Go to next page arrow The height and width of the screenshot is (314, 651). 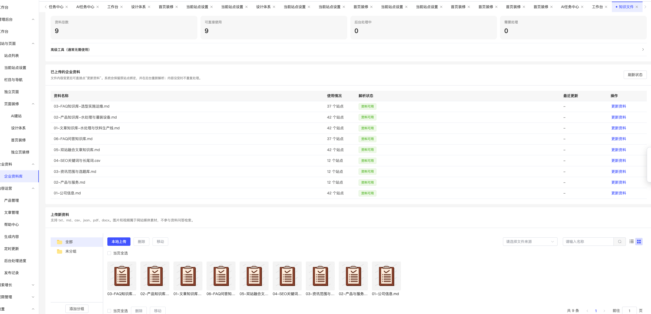tap(604, 311)
